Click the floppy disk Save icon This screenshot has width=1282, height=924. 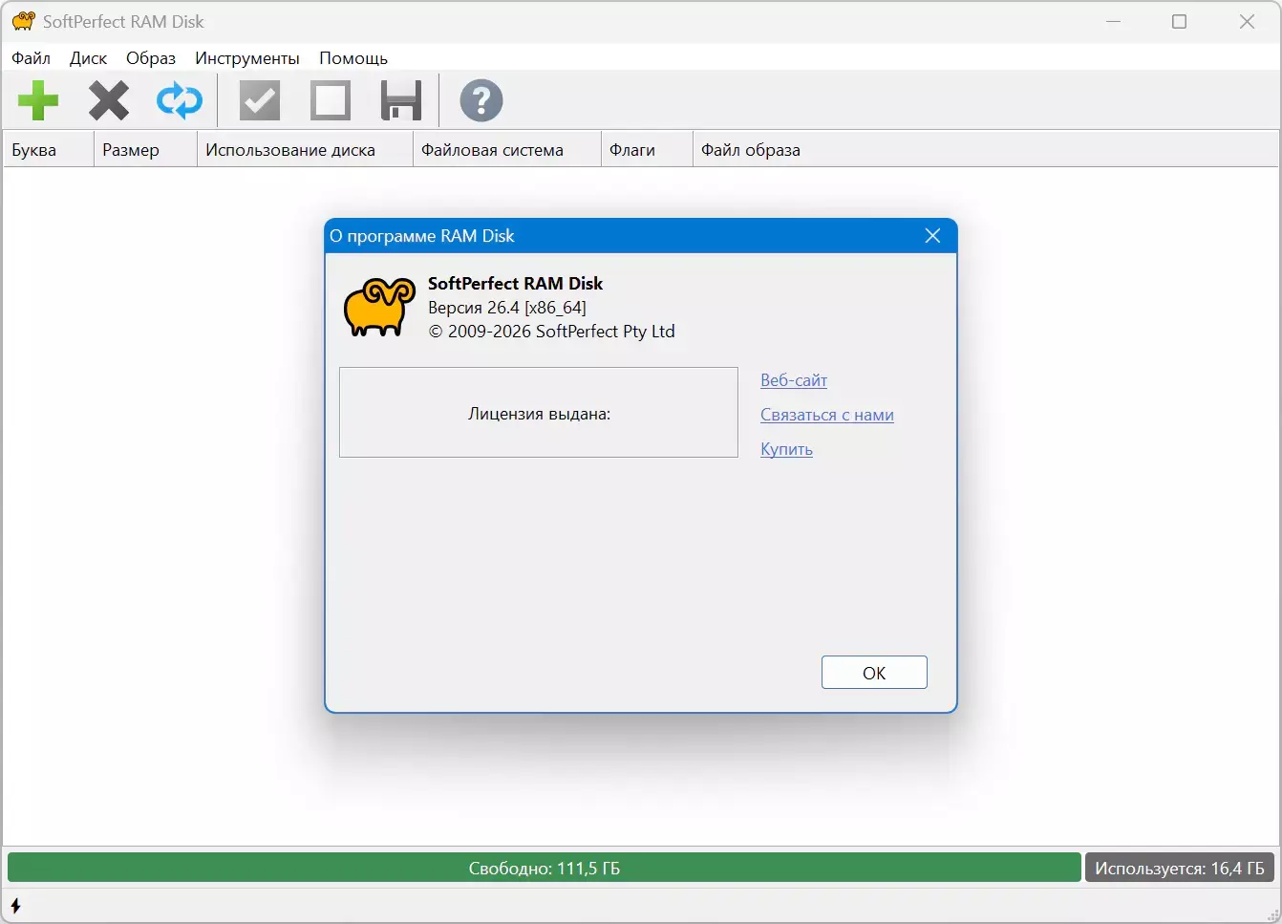coord(401,100)
